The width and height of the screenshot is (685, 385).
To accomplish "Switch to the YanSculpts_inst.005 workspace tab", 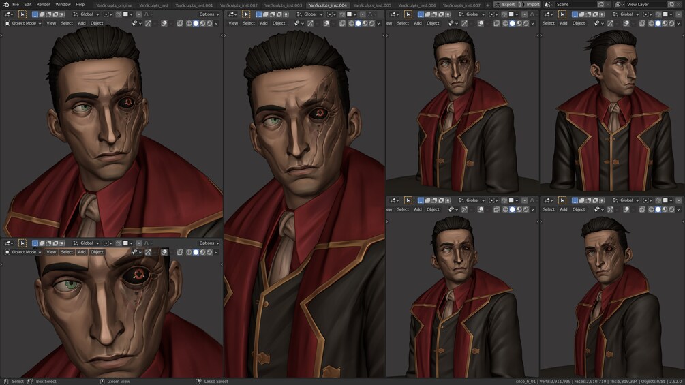I will coord(373,5).
